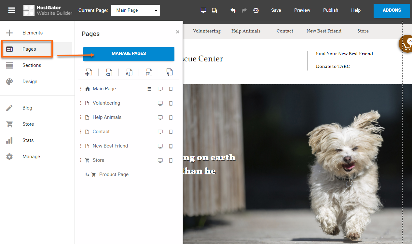Click the restore page icon in Pages toolbar

tap(169, 72)
